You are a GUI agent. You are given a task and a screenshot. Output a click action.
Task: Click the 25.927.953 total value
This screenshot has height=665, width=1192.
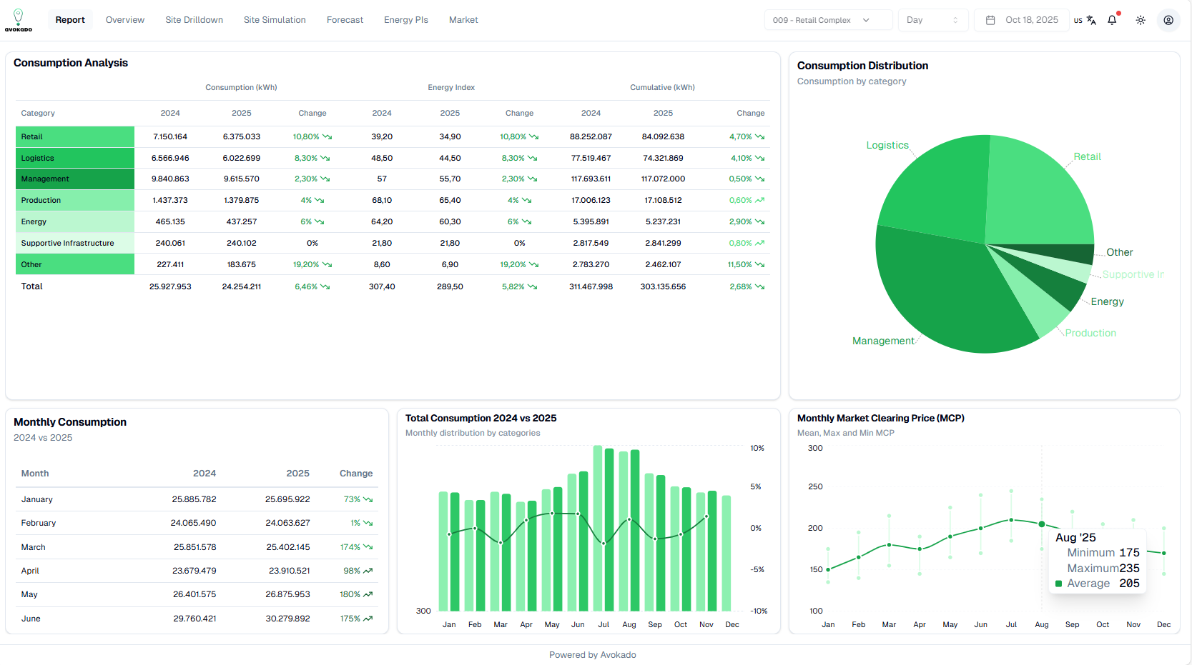pyautogui.click(x=170, y=286)
